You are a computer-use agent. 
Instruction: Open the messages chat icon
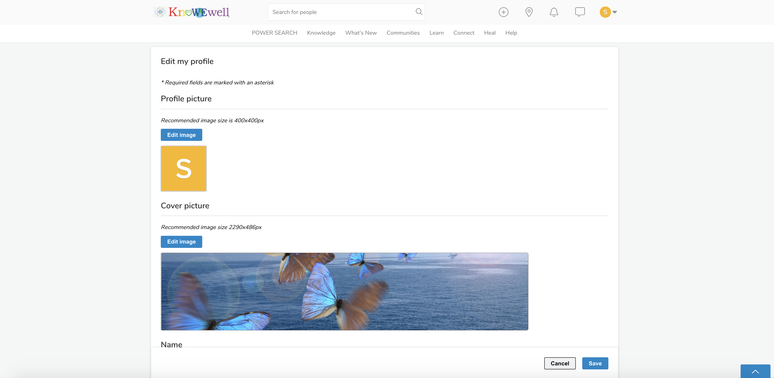tap(580, 12)
